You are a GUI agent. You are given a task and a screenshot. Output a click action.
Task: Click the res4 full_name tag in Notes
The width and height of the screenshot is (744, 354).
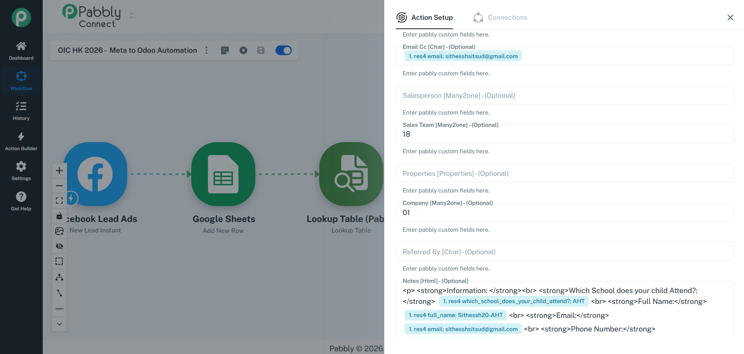[x=456, y=315]
